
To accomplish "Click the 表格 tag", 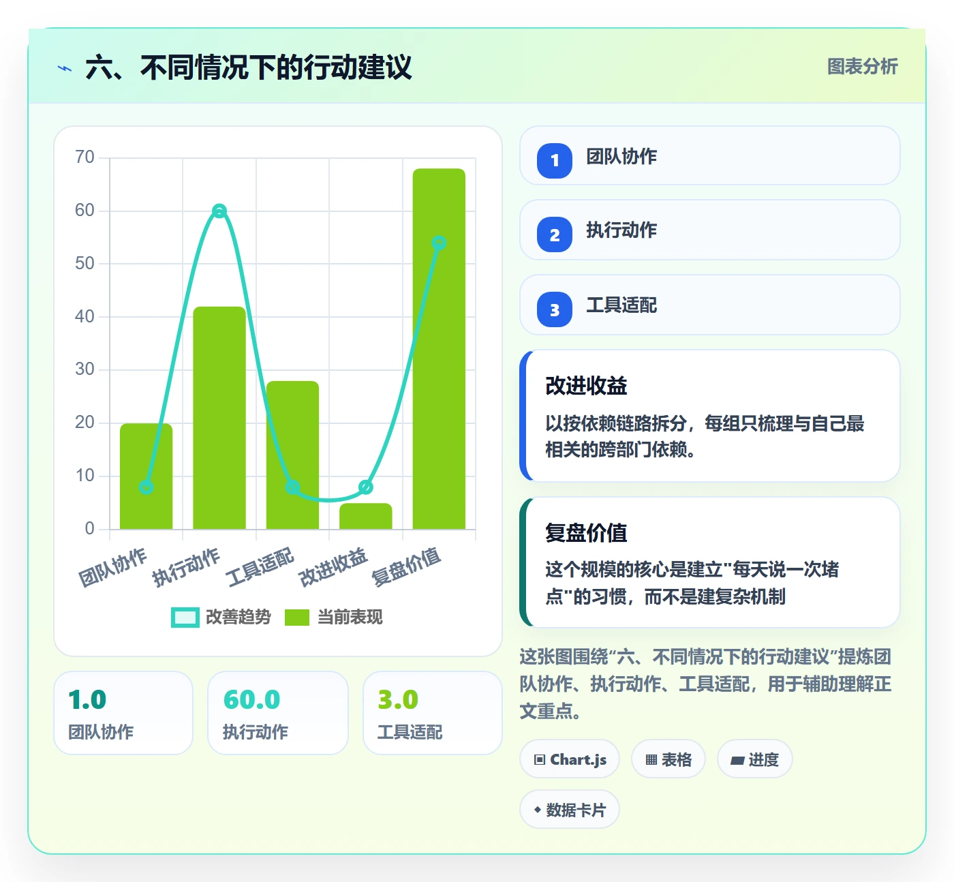I will [x=668, y=759].
